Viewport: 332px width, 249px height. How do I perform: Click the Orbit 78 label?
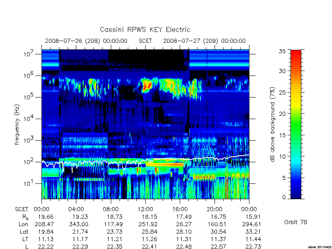[x=295, y=222]
